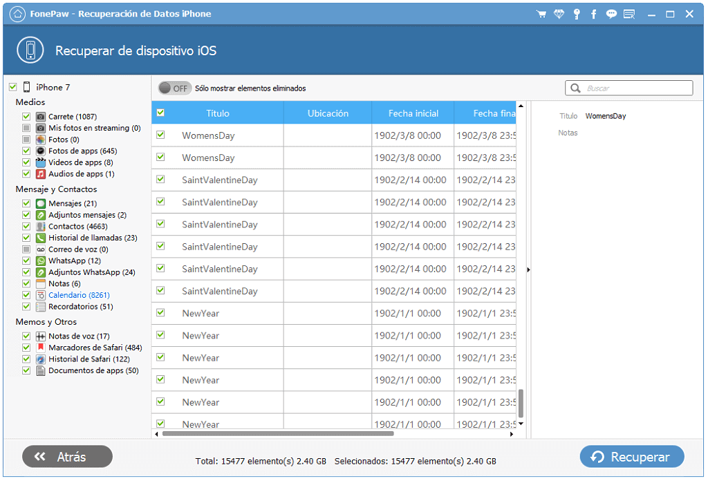Click the vertical scrollbar thumb
This screenshot has width=708, height=483.
[521, 403]
